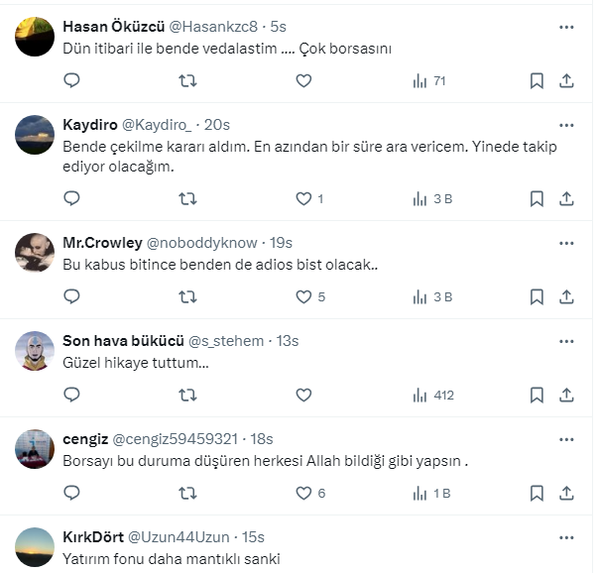Open more options menu on Mr.Crowley's tweet
The height and width of the screenshot is (573, 600).
click(x=566, y=243)
